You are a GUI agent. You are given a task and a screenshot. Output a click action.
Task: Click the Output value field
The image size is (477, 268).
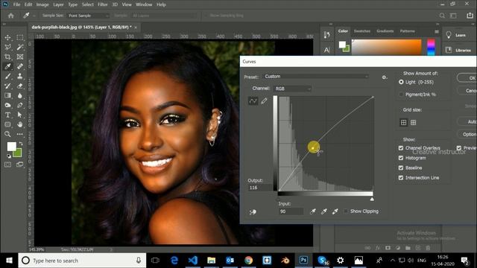pos(260,188)
